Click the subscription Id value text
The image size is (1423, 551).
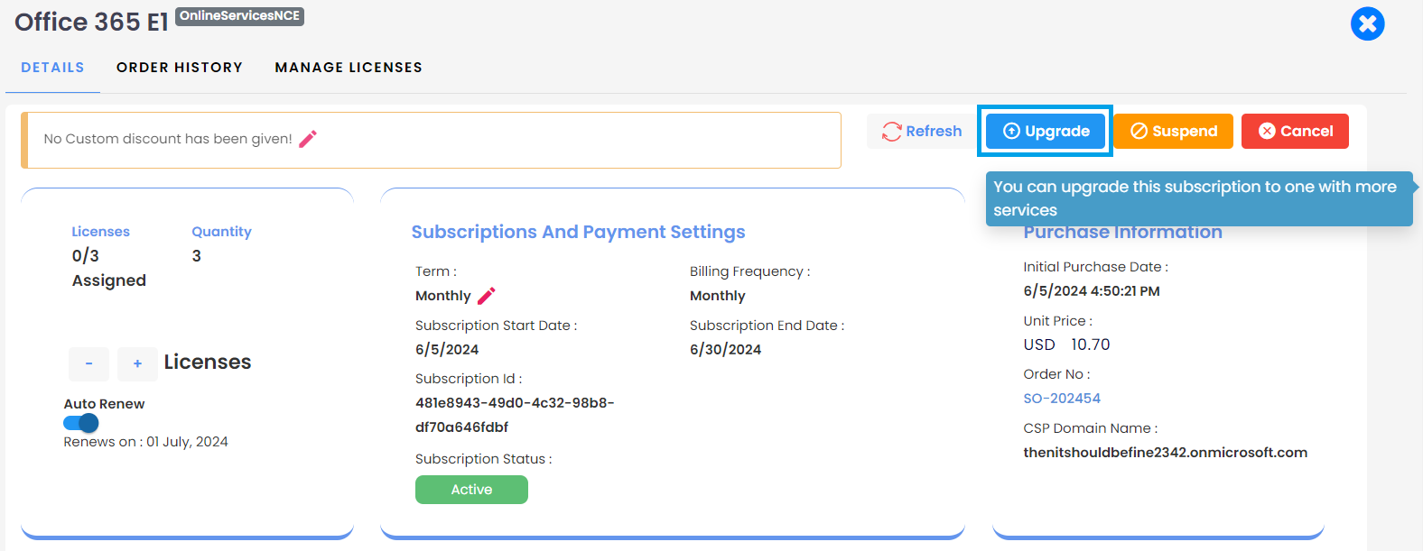point(515,415)
